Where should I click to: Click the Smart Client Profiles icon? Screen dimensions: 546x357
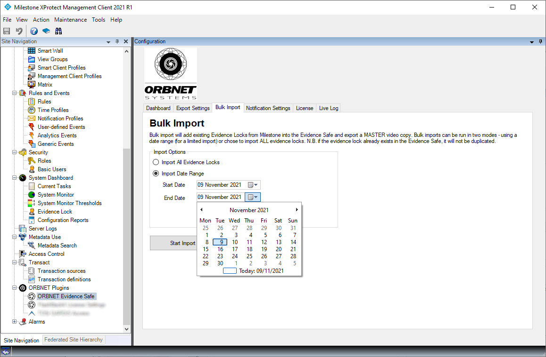pyautogui.click(x=32, y=68)
